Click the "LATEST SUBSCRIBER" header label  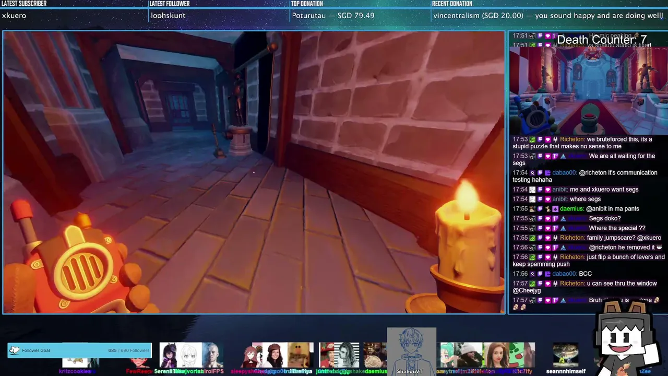click(x=24, y=4)
